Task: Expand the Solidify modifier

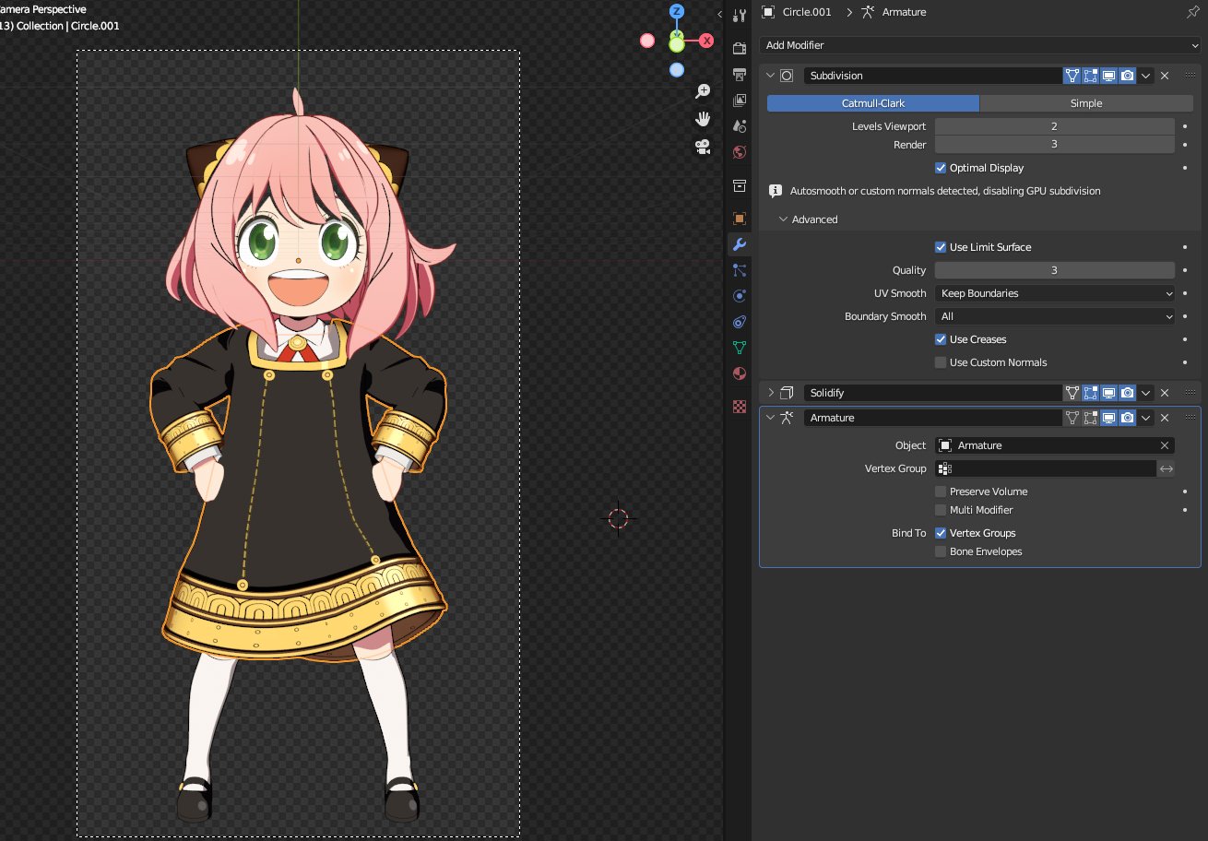Action: 771,393
